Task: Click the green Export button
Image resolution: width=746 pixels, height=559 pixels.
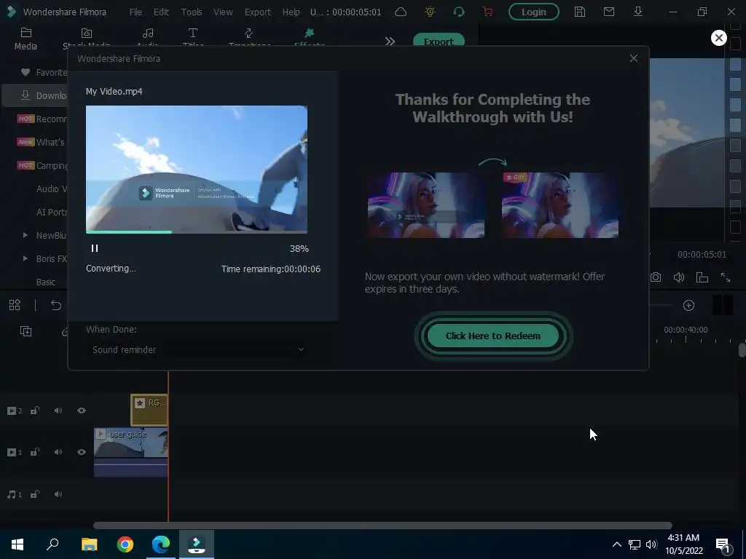Action: [439, 41]
